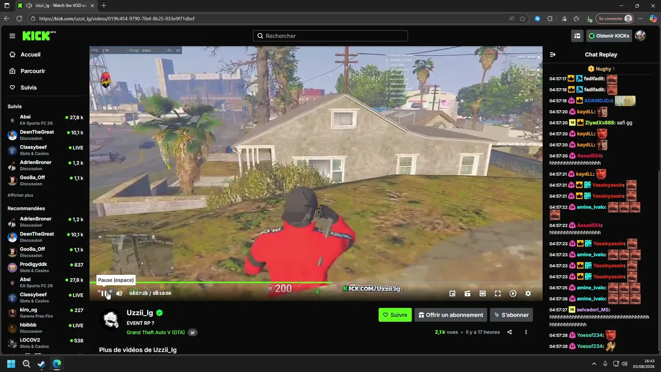The image size is (661, 372).
Task: Open the tab actions menu icon
Action: [7, 6]
